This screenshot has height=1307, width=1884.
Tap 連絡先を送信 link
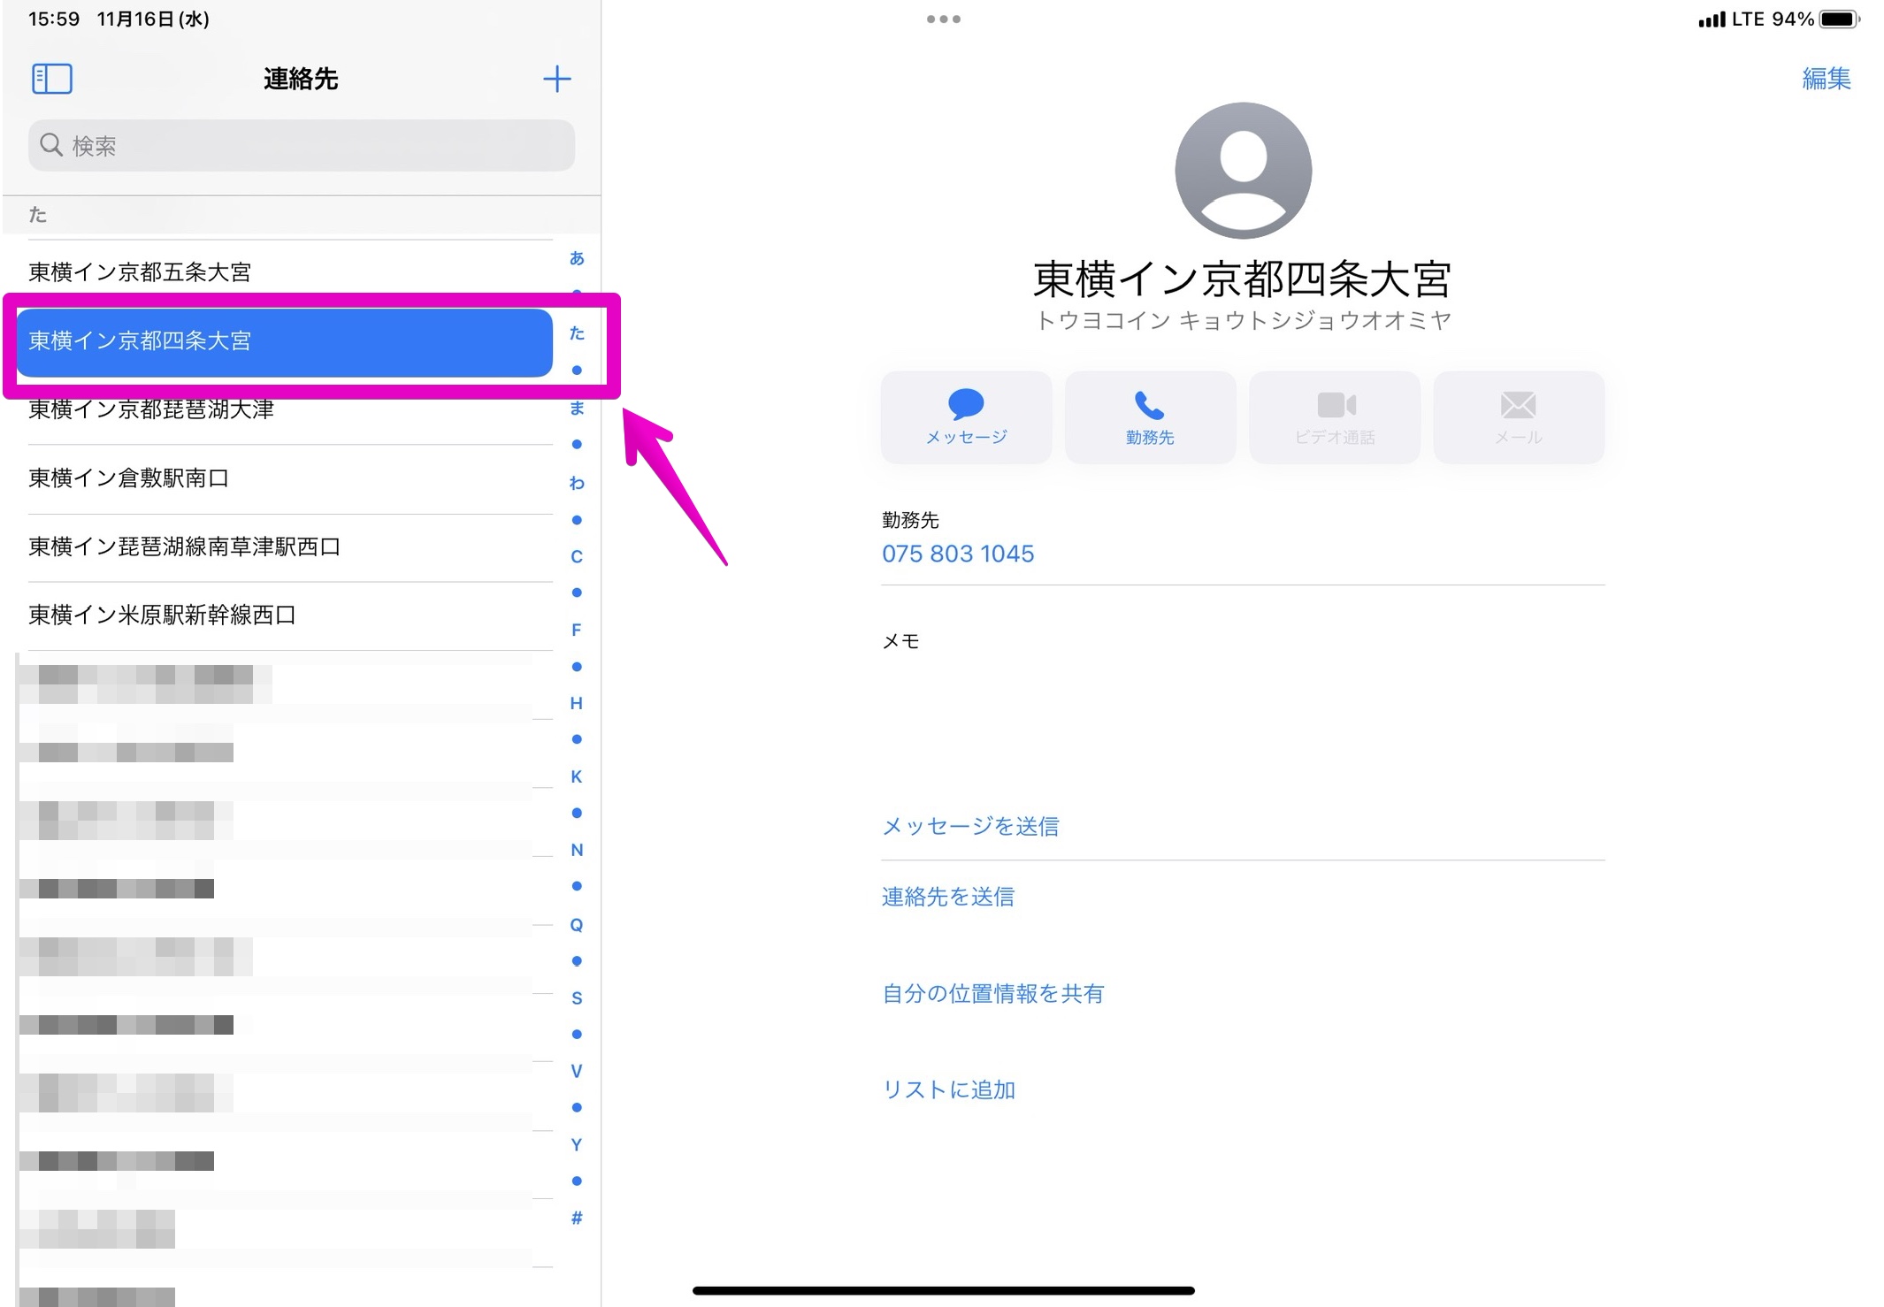tap(948, 897)
